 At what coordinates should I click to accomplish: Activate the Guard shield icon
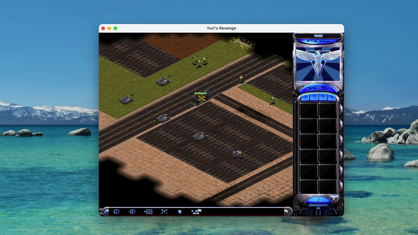tap(180, 212)
